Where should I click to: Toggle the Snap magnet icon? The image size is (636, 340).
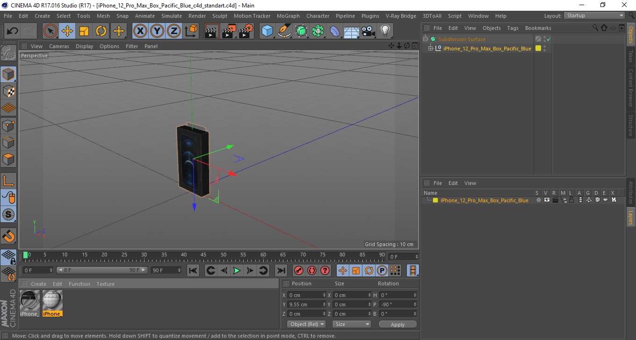[x=8, y=236]
